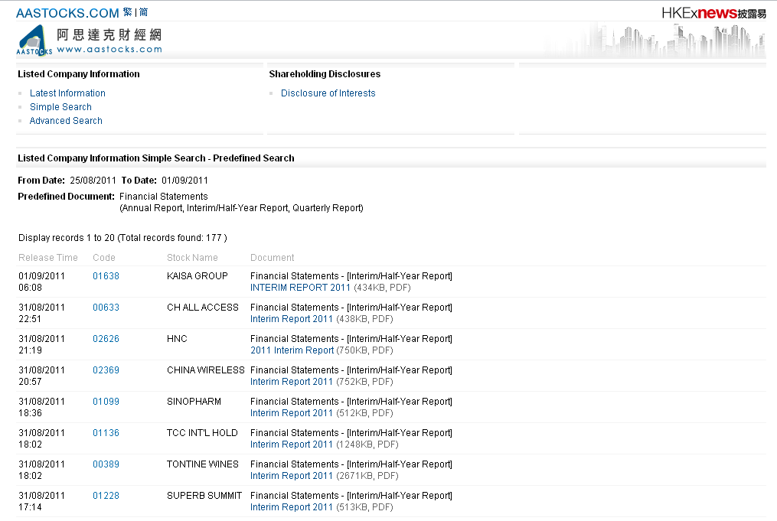Open Disclosure of Interests
The image size is (777, 521).
tap(328, 93)
